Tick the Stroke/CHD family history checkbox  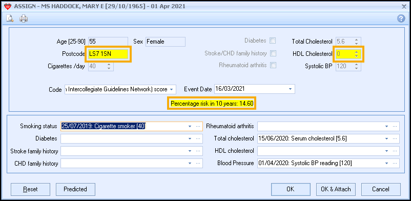[x=273, y=53]
